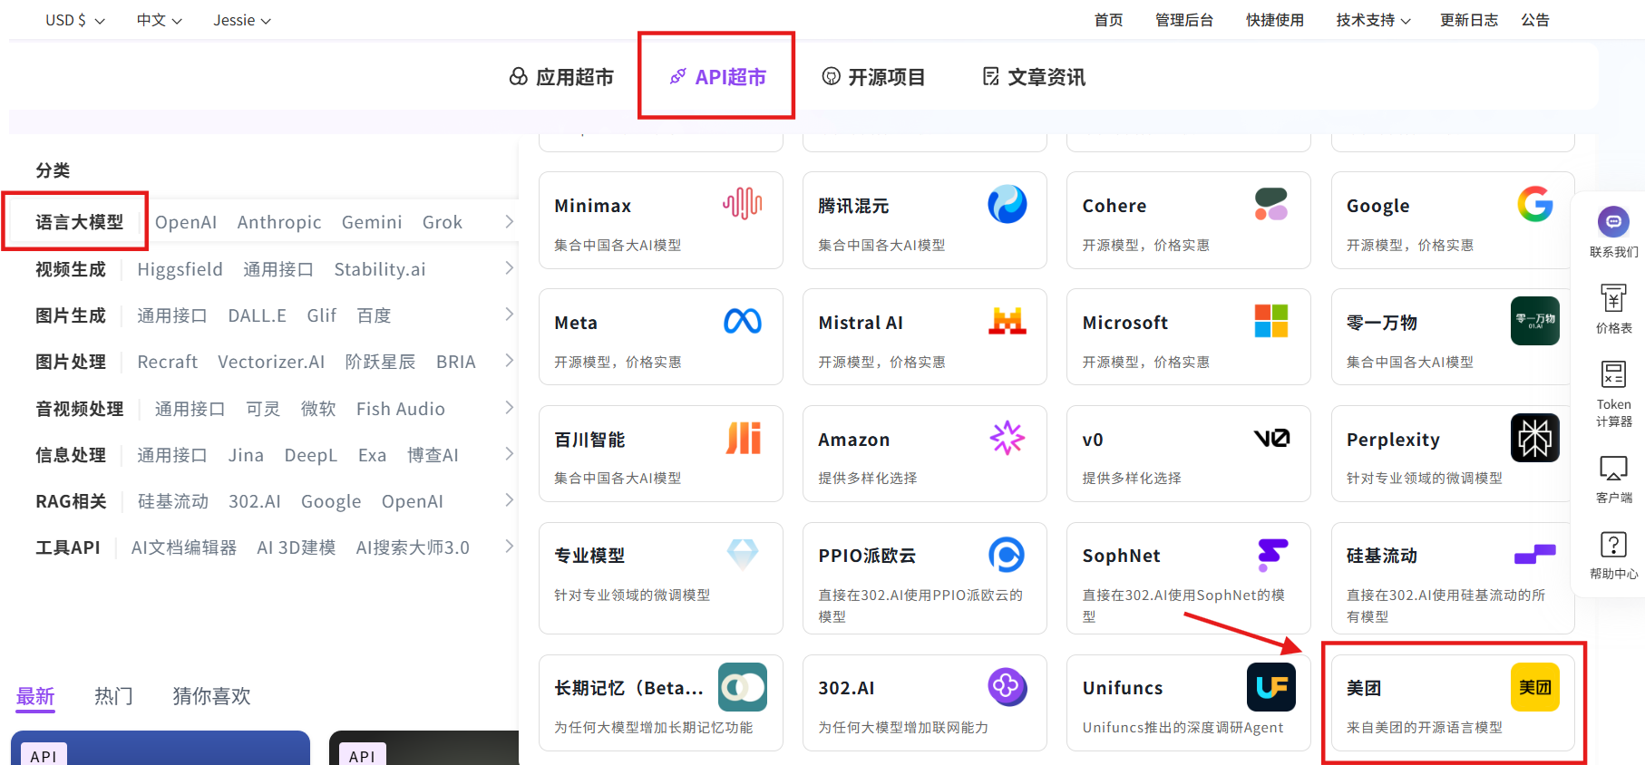The width and height of the screenshot is (1645, 765).
Task: Click the 302.AI purple logo icon
Action: coord(1007,687)
